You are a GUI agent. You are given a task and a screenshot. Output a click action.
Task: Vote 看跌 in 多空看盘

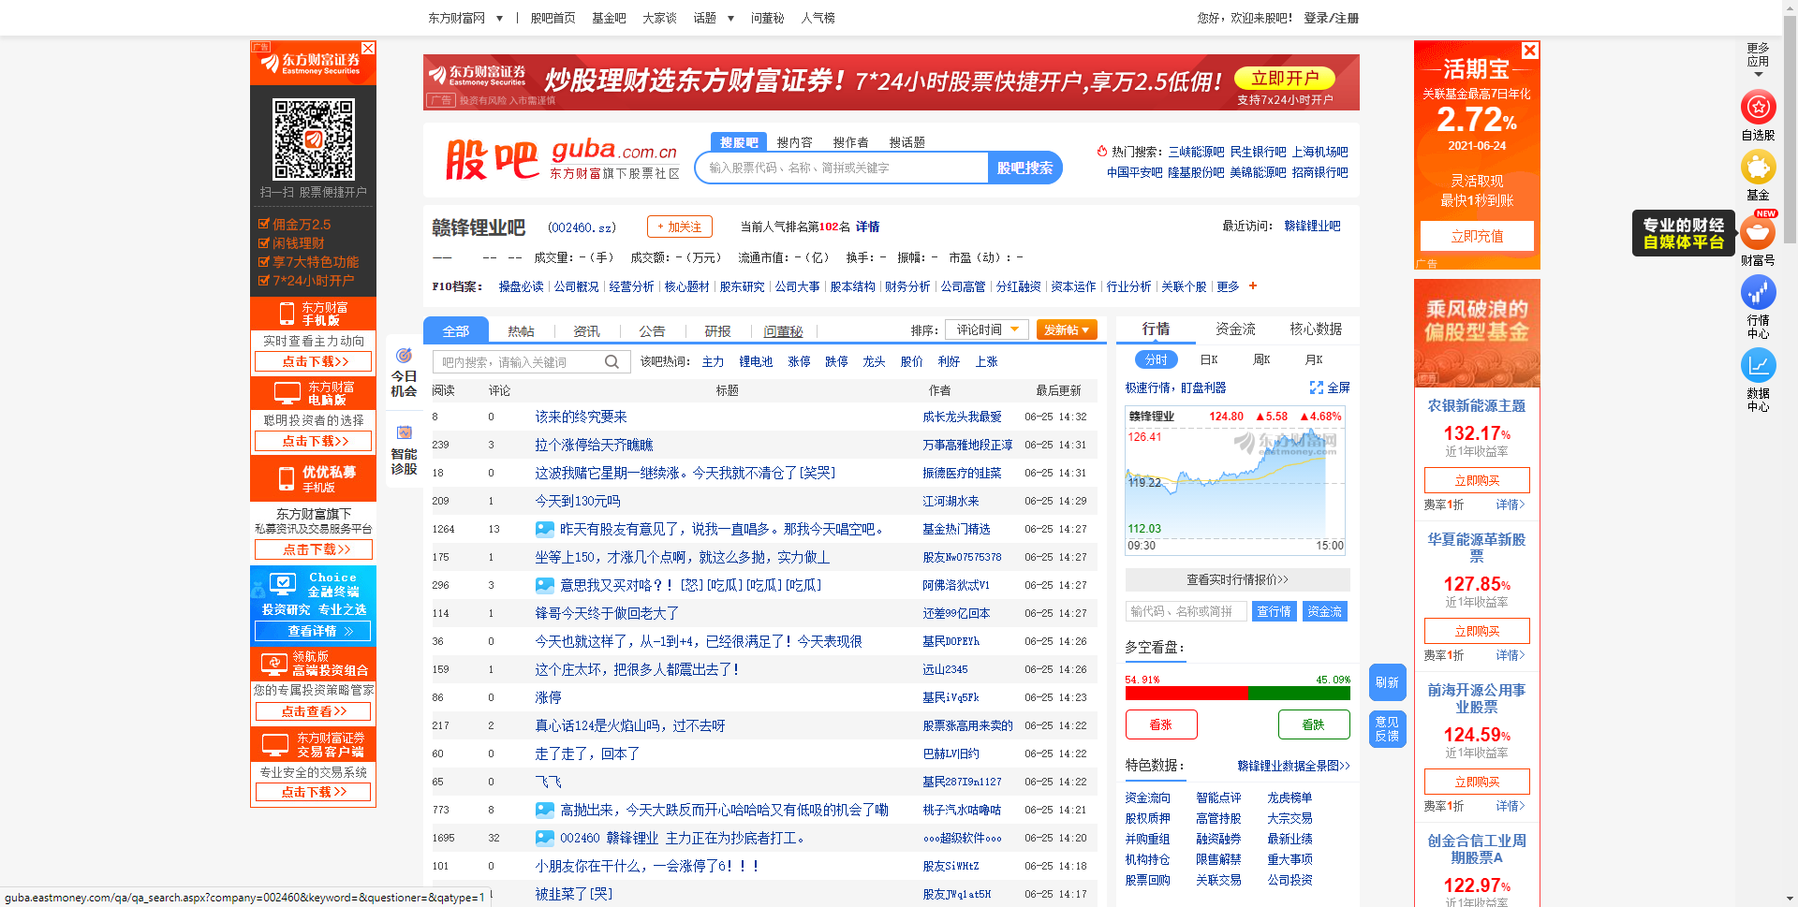click(1314, 724)
